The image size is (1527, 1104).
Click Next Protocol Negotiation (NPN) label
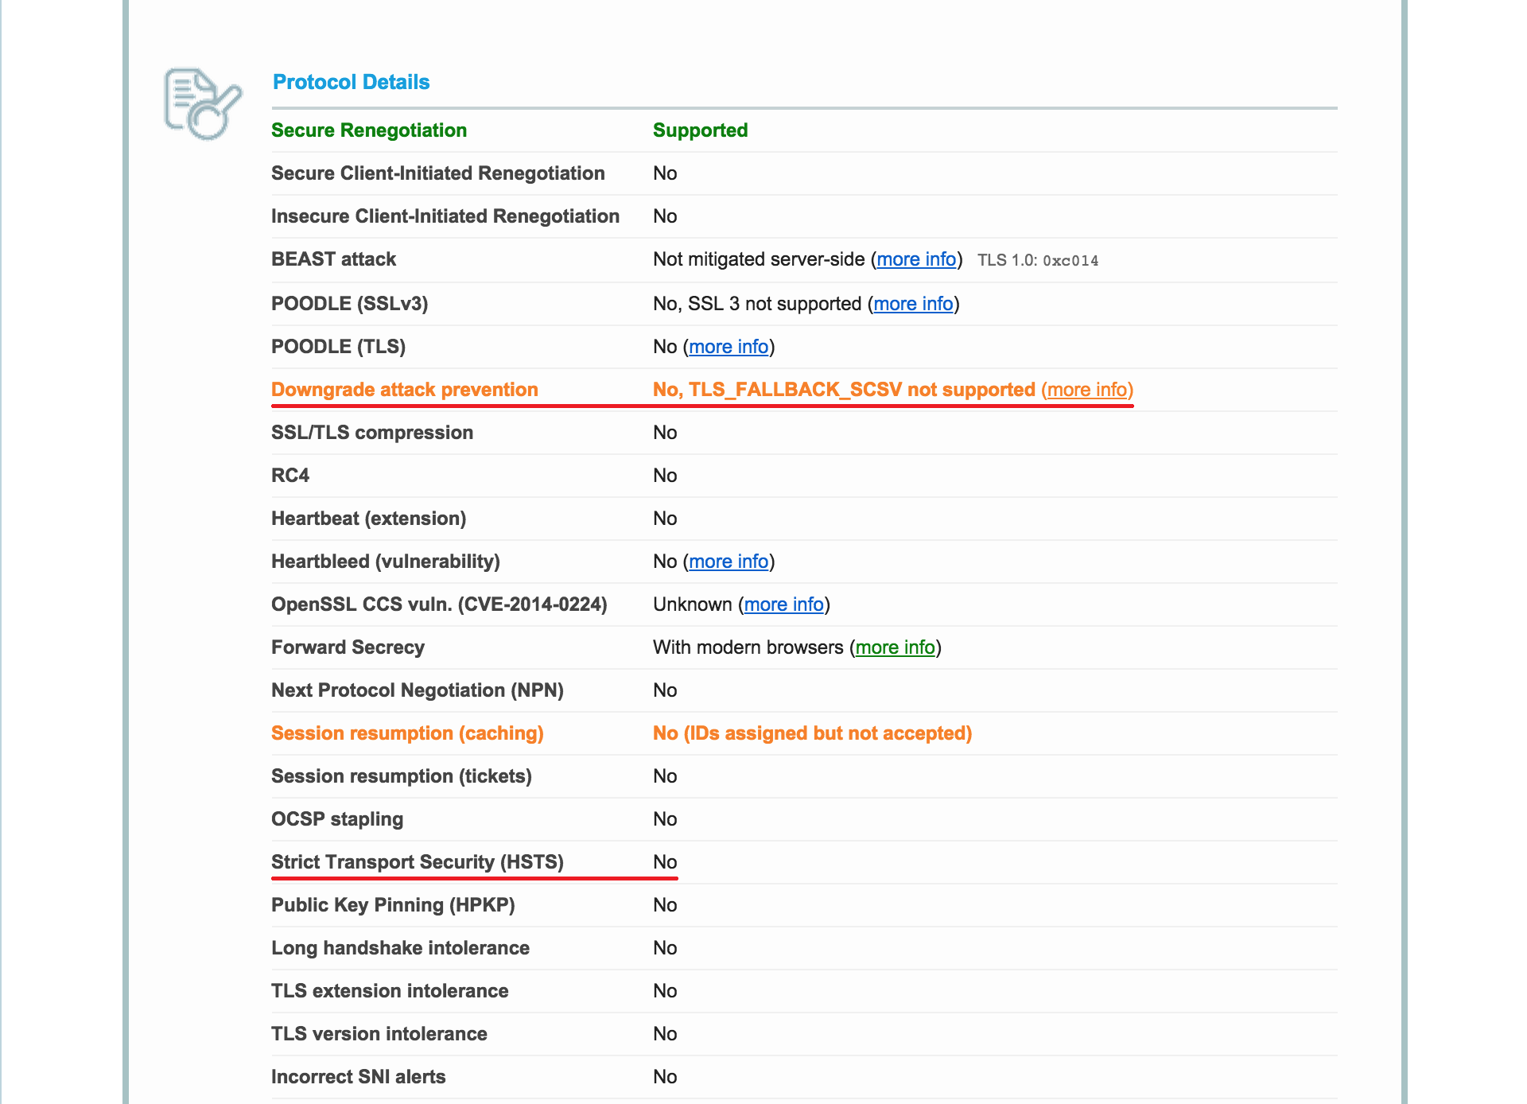tap(417, 690)
